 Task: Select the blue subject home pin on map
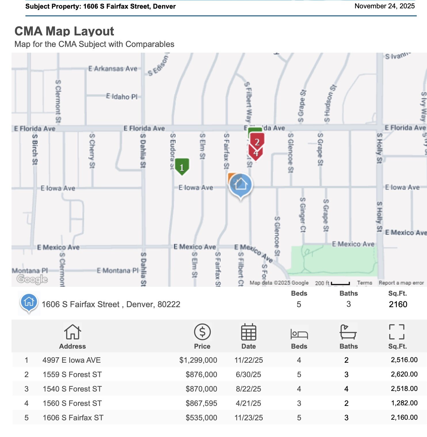pyautogui.click(x=241, y=185)
